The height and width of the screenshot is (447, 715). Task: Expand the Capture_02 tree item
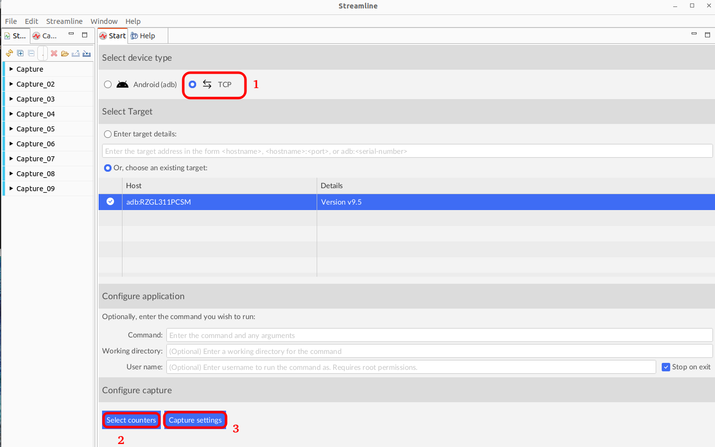click(x=11, y=84)
